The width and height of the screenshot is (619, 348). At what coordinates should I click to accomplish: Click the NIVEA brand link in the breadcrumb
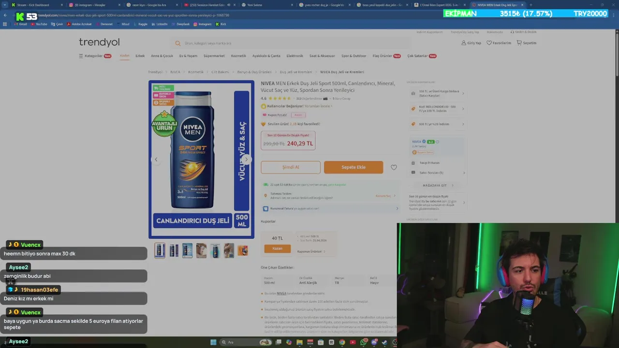(175, 72)
